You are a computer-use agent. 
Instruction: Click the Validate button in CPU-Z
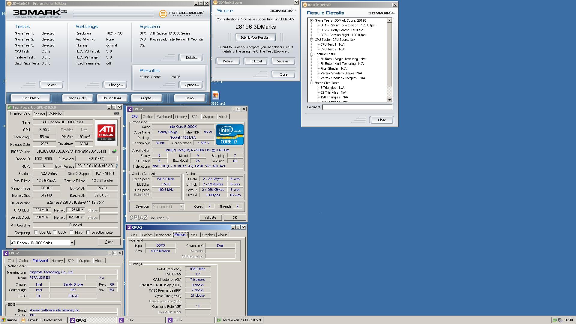click(210, 217)
